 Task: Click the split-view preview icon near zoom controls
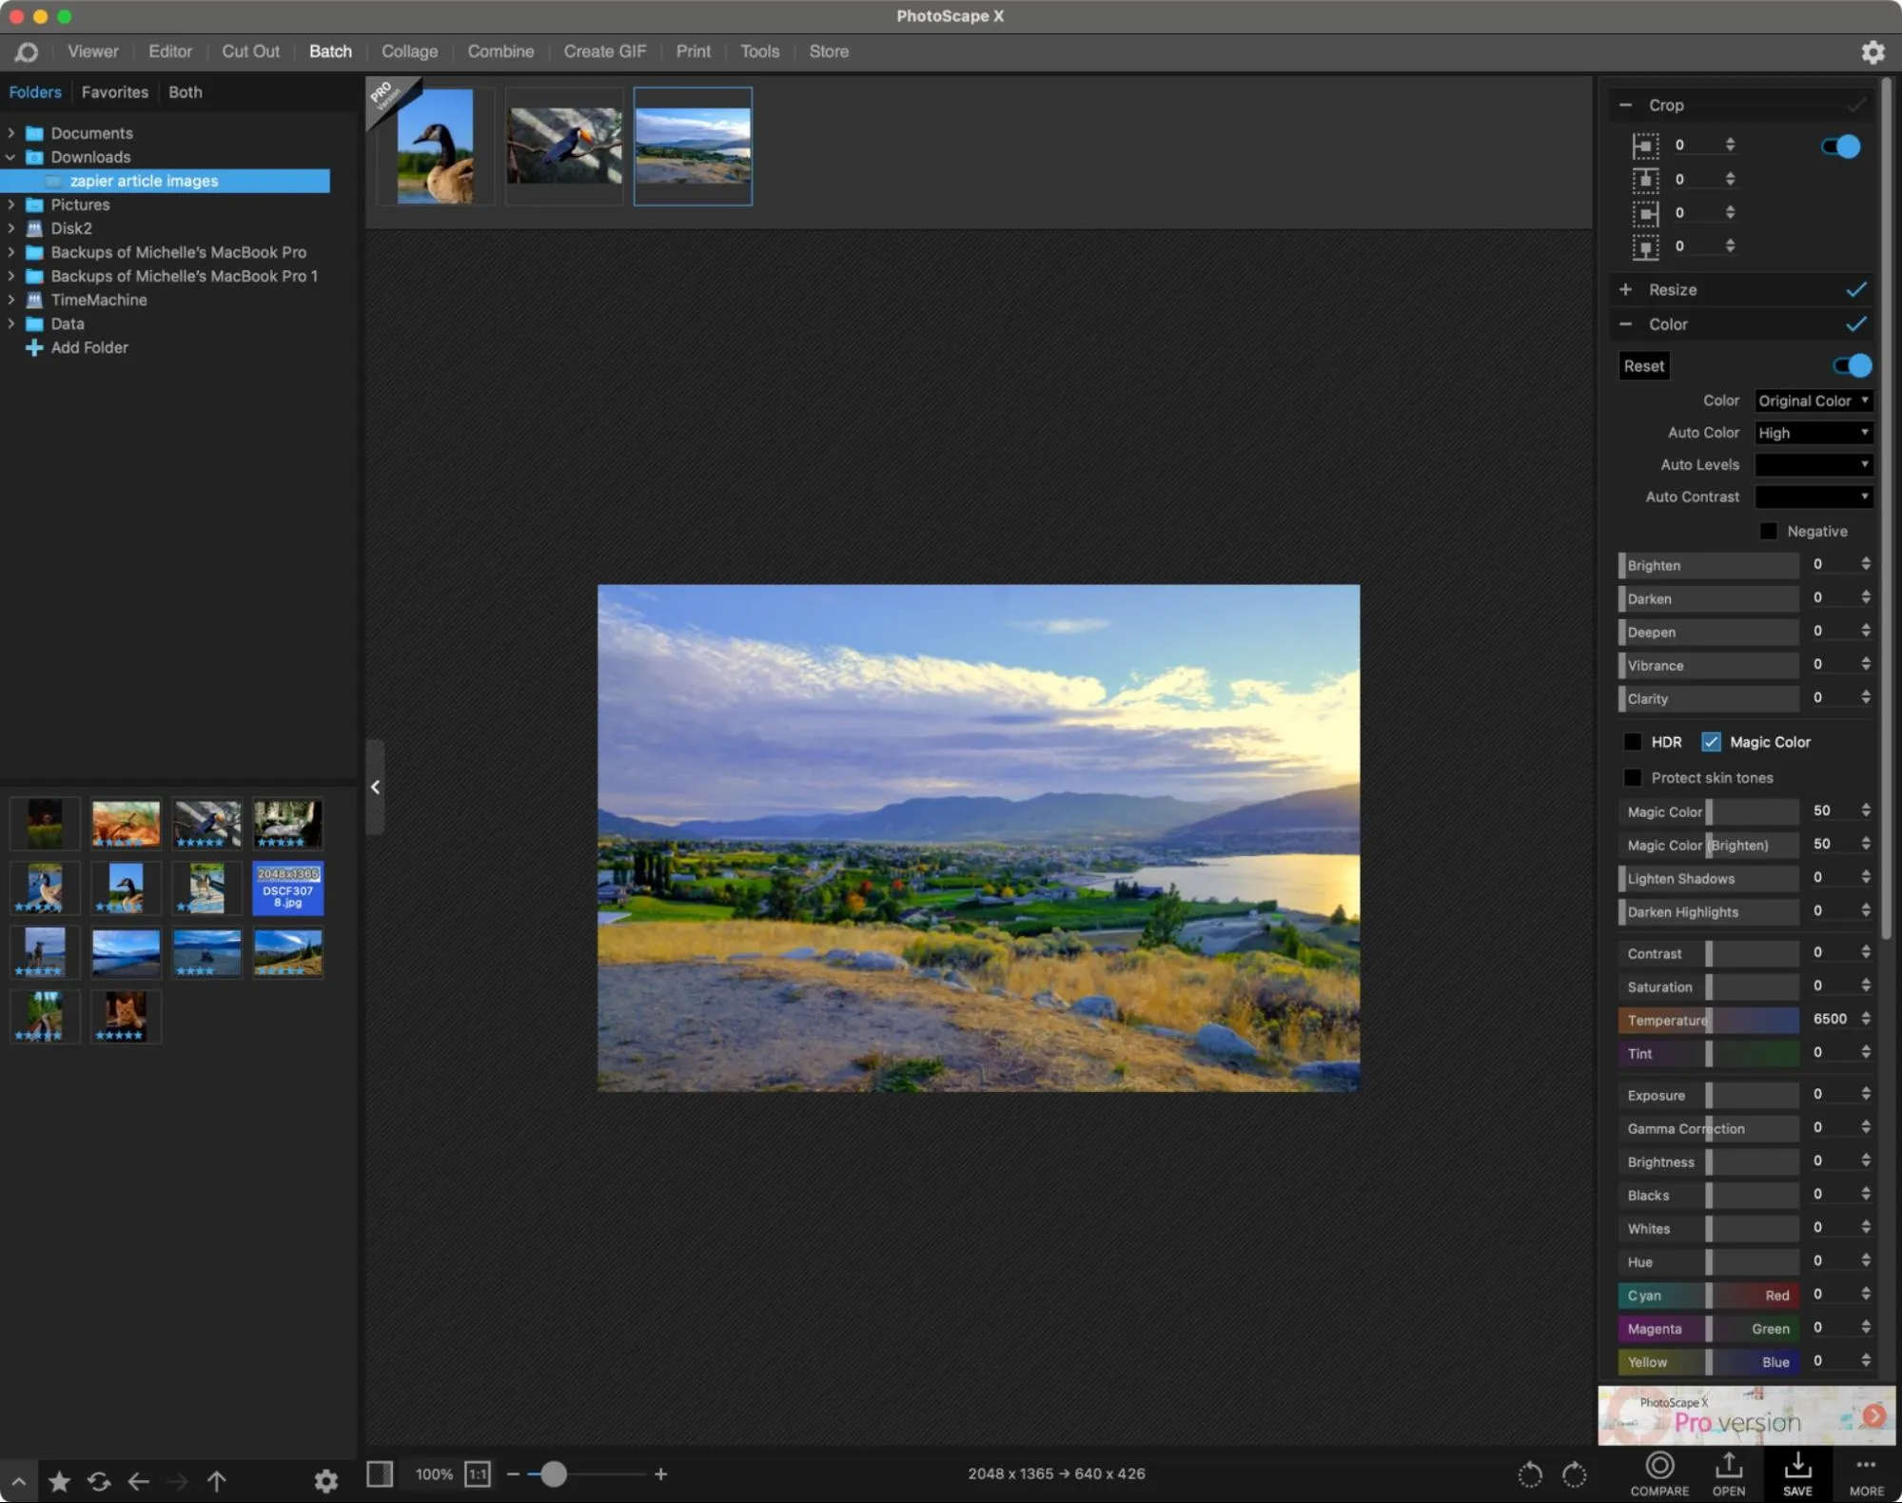380,1474
